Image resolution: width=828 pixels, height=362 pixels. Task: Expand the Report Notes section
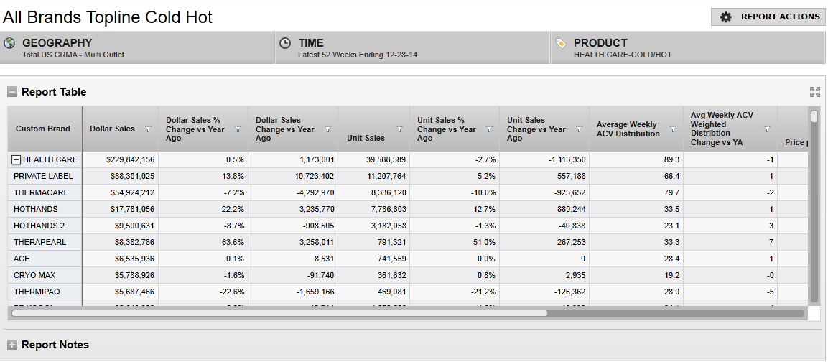[12, 345]
